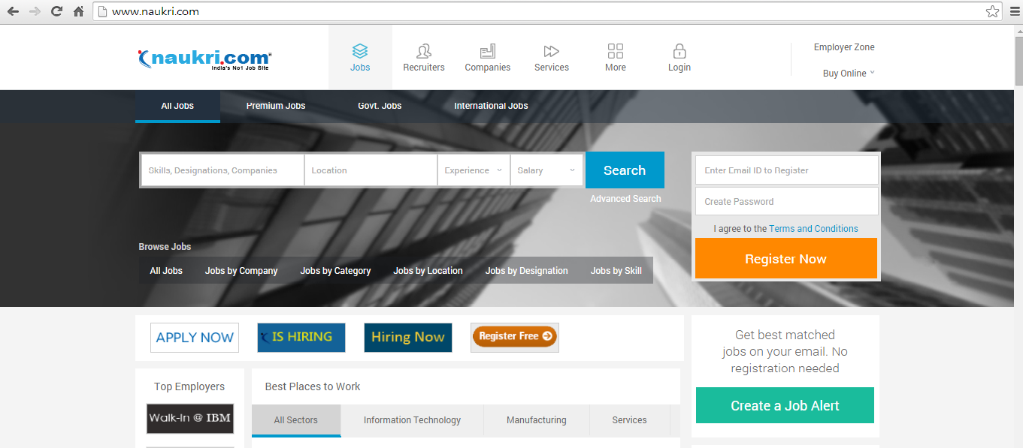Click the Hiring Now banner
Image resolution: width=1023 pixels, height=448 pixels.
click(408, 338)
